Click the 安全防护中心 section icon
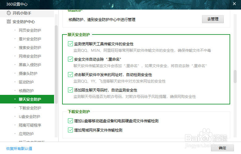Viewport: 241px width, 154px height. coord(9,22)
